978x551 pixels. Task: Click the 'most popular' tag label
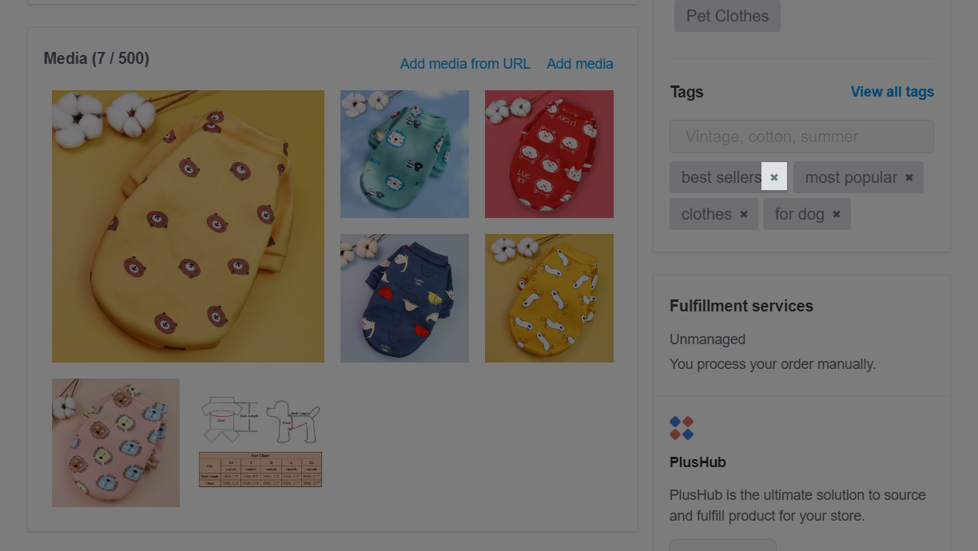851,177
